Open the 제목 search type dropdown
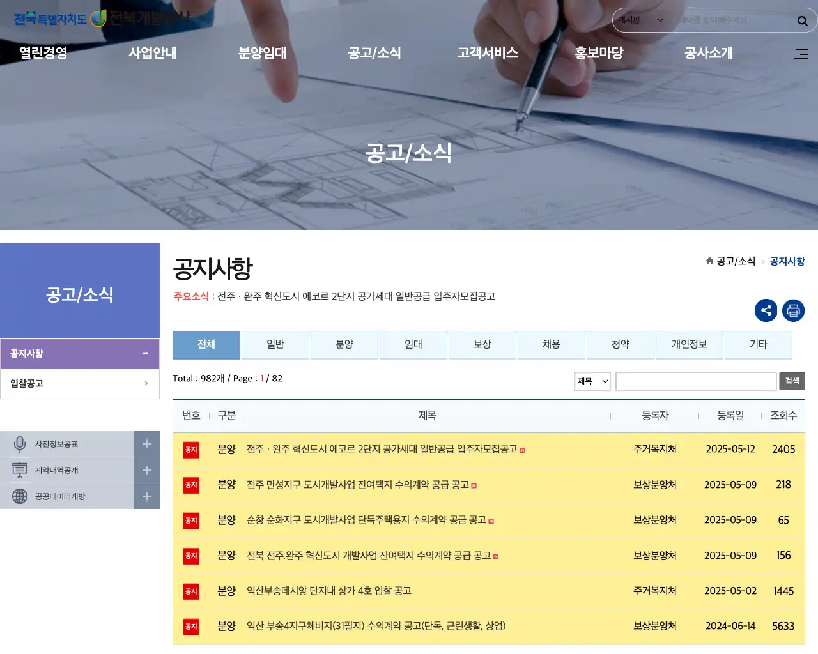818x654 pixels. pyautogui.click(x=592, y=381)
